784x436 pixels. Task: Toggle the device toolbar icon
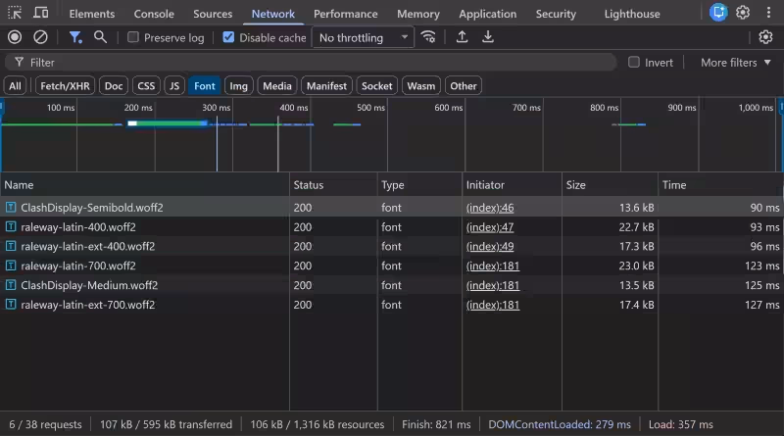[x=40, y=13]
